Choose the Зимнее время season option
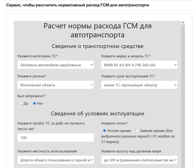193x168 pixels. [137, 131]
